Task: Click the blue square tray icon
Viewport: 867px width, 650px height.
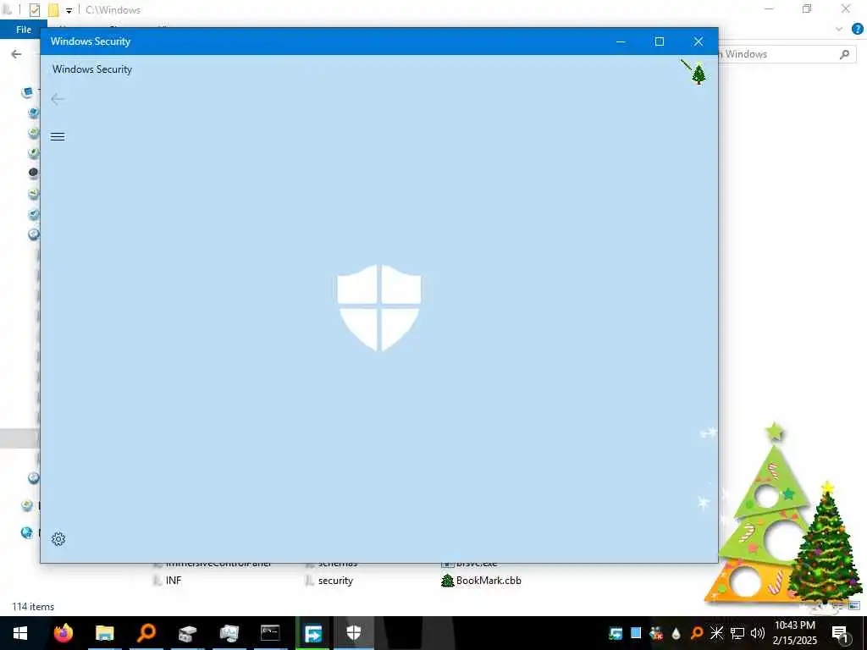Action: coord(636,633)
